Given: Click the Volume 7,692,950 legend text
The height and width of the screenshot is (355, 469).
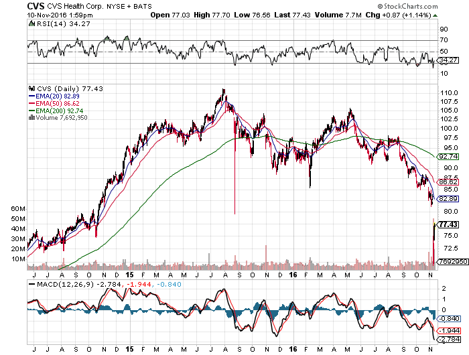Looking at the screenshot, I should click(62, 117).
